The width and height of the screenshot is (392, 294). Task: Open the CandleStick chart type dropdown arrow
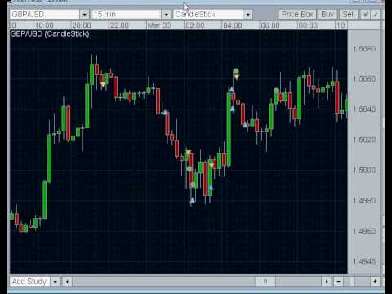click(247, 14)
